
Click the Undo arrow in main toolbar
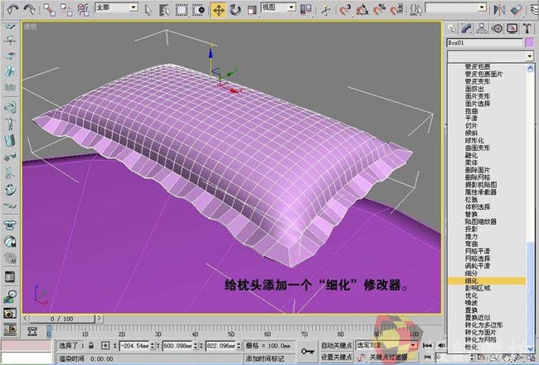tap(12, 10)
